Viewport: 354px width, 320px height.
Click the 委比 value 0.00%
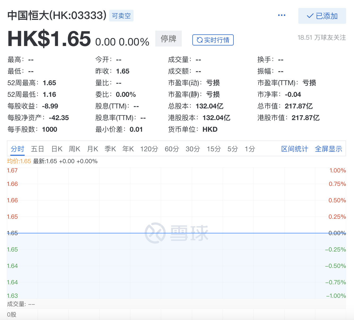pyautogui.click(x=126, y=94)
